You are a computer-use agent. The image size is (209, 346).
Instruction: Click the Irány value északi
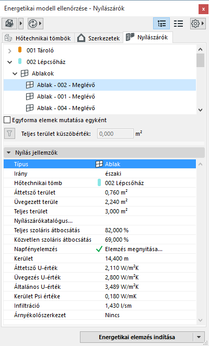tap(113, 174)
